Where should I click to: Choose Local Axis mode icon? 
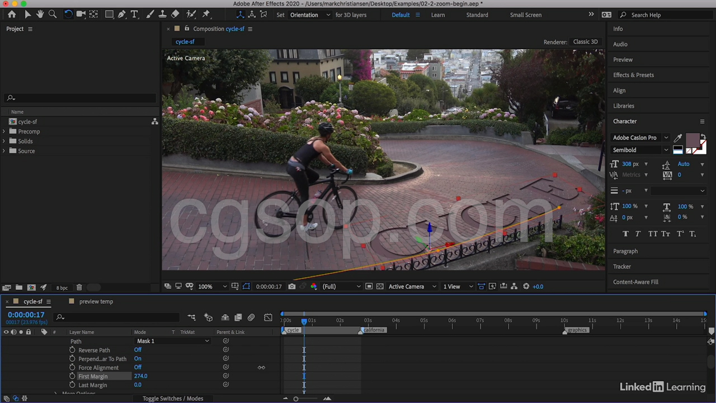click(x=240, y=15)
